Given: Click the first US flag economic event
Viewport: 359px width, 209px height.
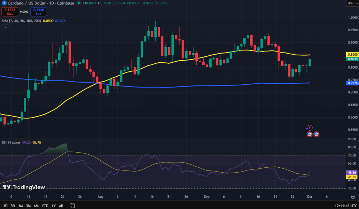Looking at the screenshot, I should (x=310, y=134).
